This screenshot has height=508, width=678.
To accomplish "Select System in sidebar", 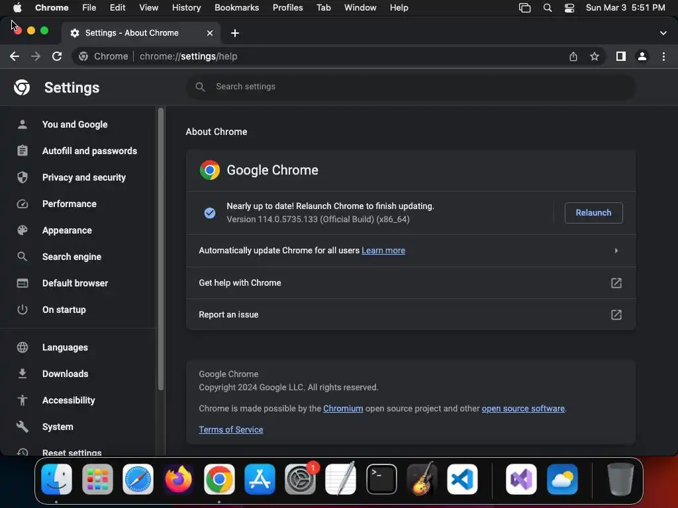I will pos(58,427).
